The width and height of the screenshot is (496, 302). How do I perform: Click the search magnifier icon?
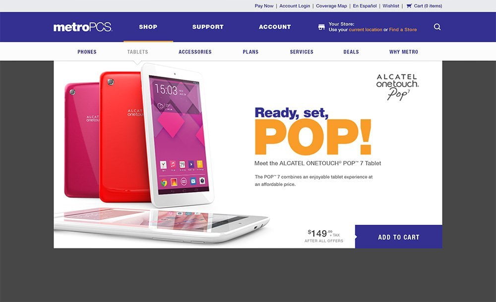click(437, 27)
